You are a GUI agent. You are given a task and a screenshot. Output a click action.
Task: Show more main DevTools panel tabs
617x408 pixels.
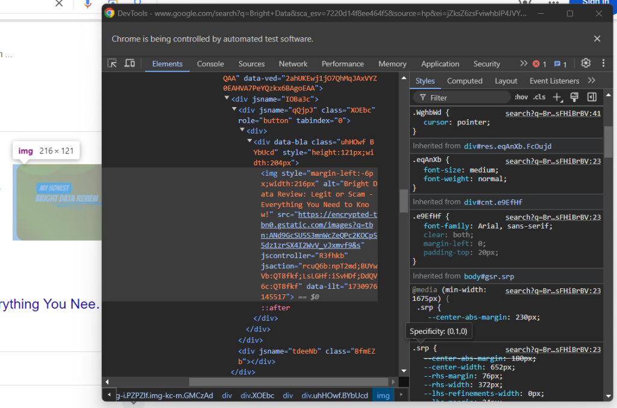click(x=524, y=64)
